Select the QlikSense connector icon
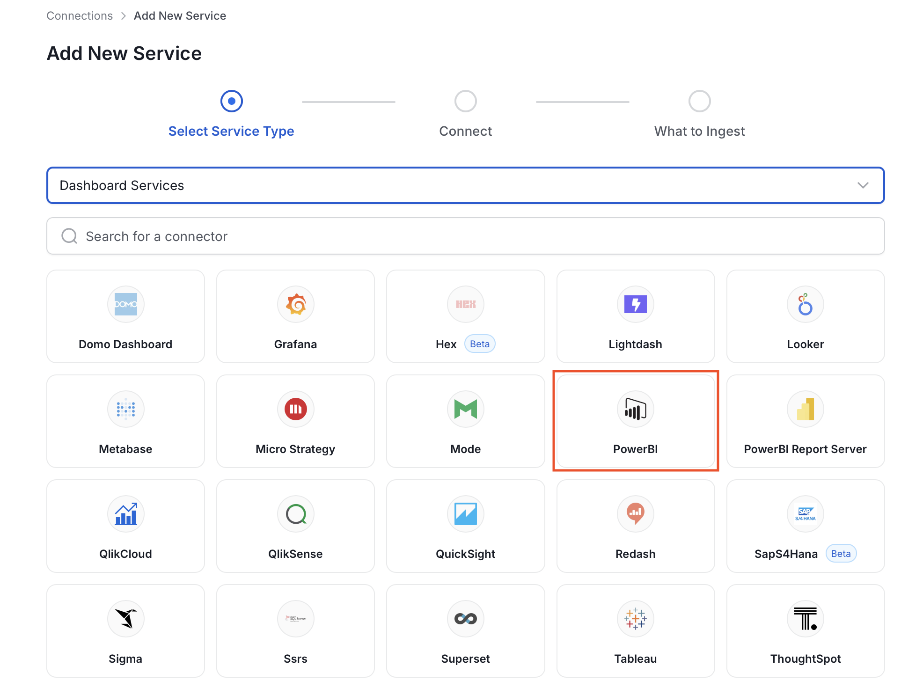 click(295, 514)
